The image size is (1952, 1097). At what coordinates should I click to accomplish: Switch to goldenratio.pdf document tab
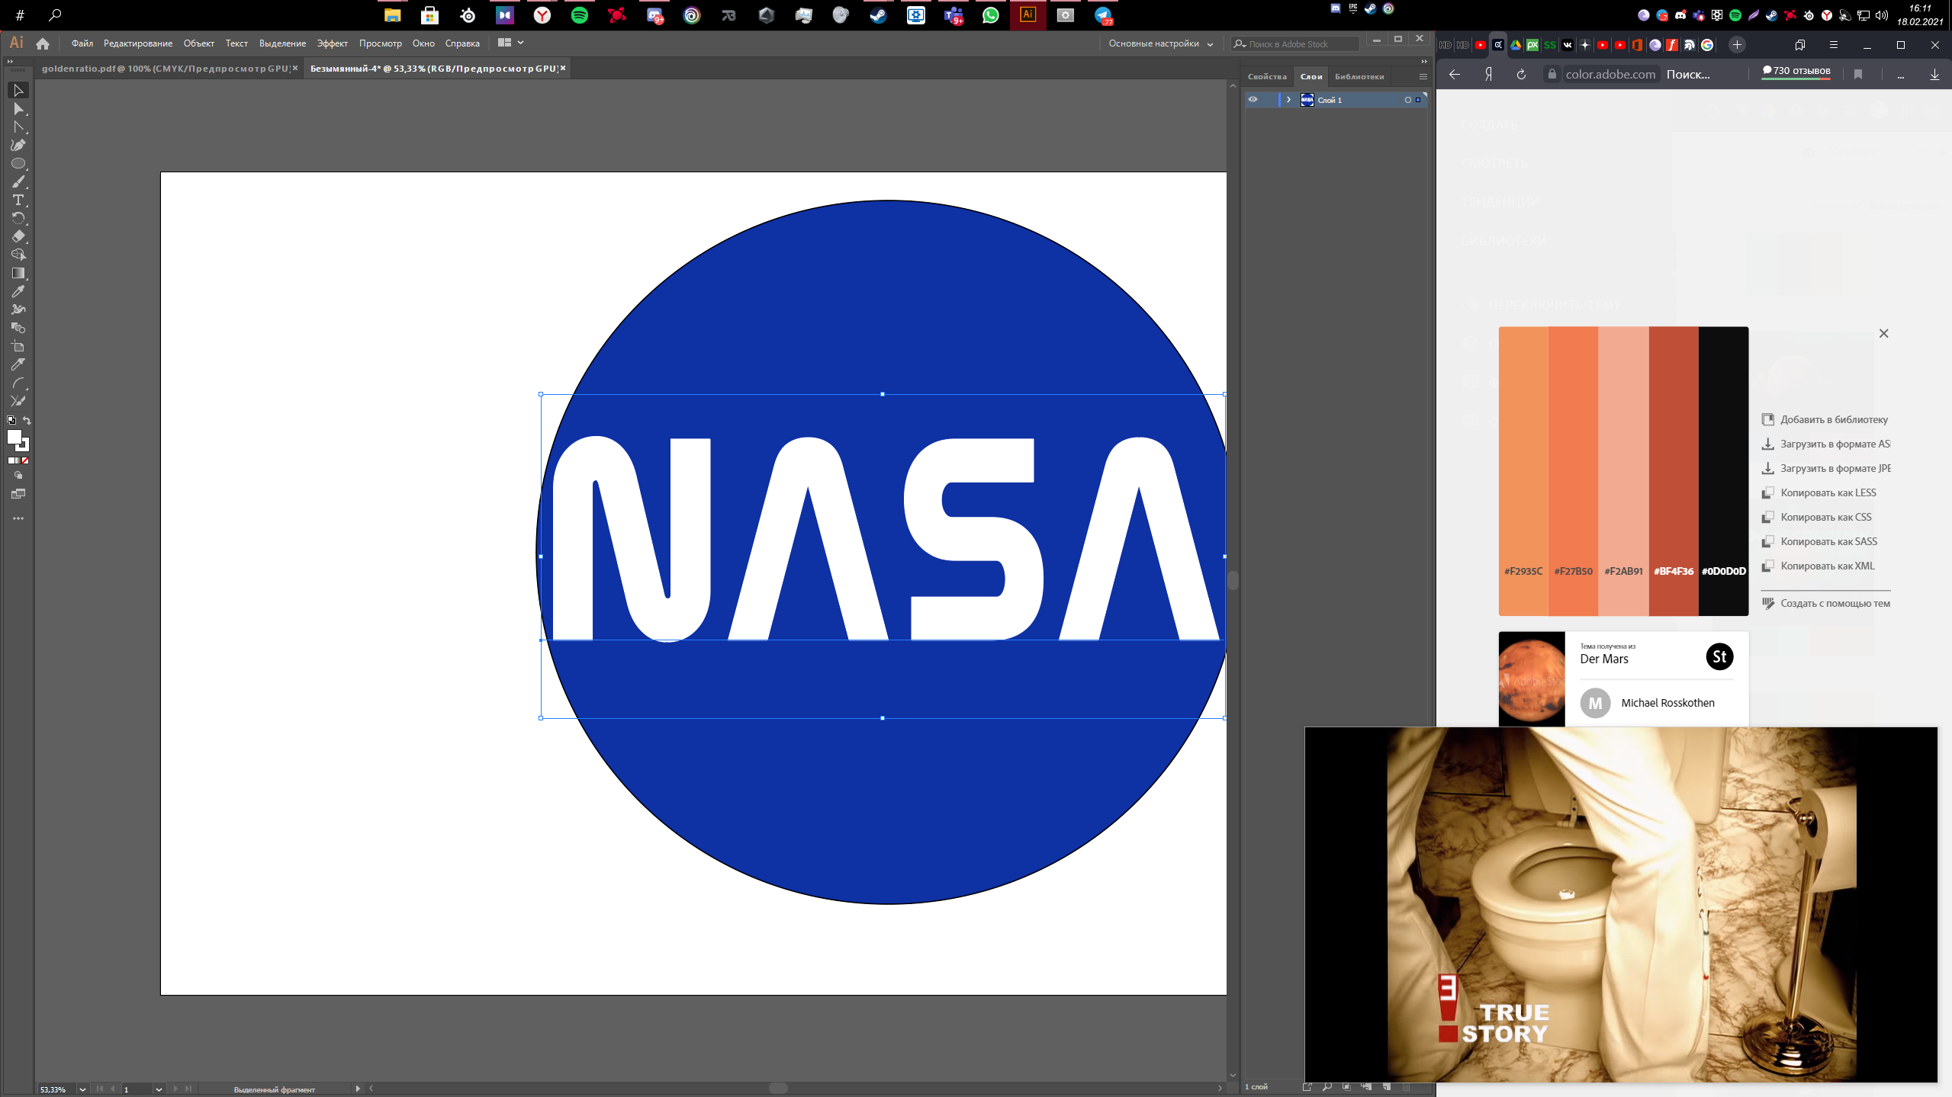click(165, 69)
